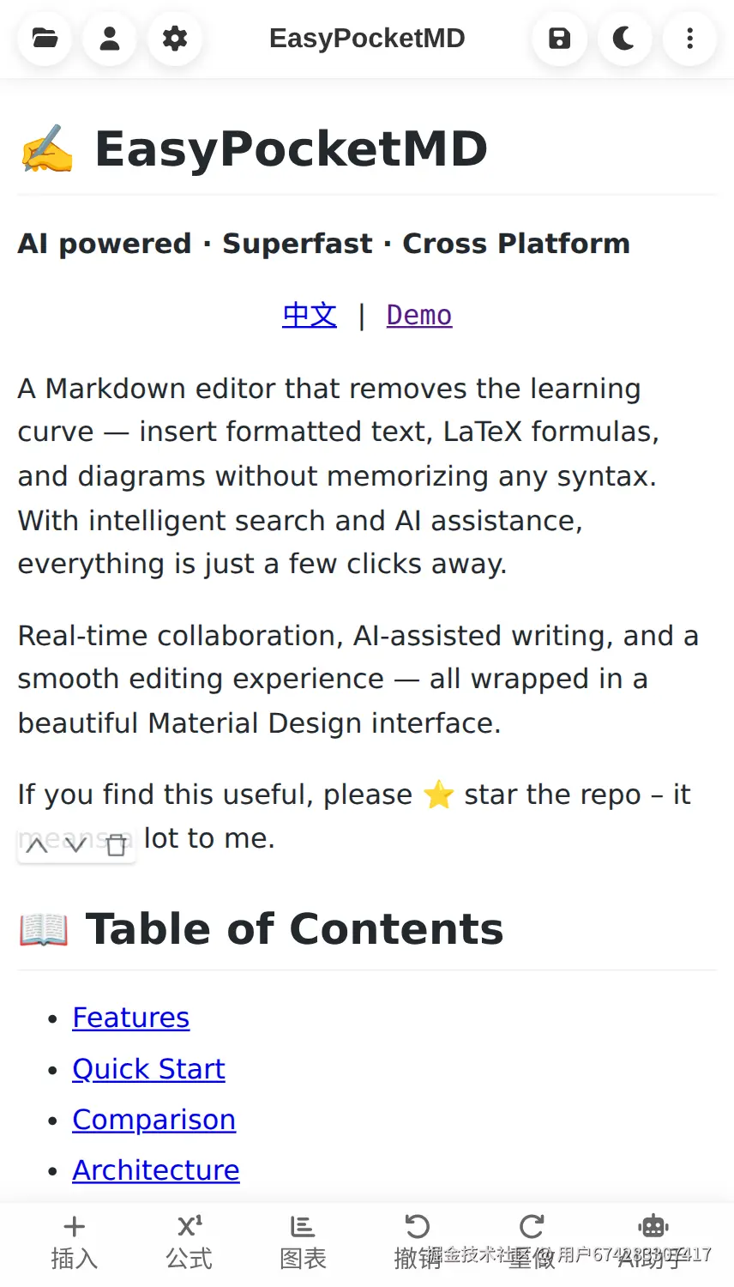Undo with the 撤销 button

coord(418,1242)
